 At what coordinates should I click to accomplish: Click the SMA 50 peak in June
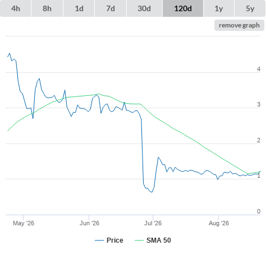[x=99, y=94]
